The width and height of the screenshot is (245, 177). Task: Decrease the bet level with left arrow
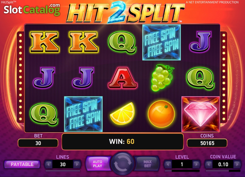coord(168,164)
